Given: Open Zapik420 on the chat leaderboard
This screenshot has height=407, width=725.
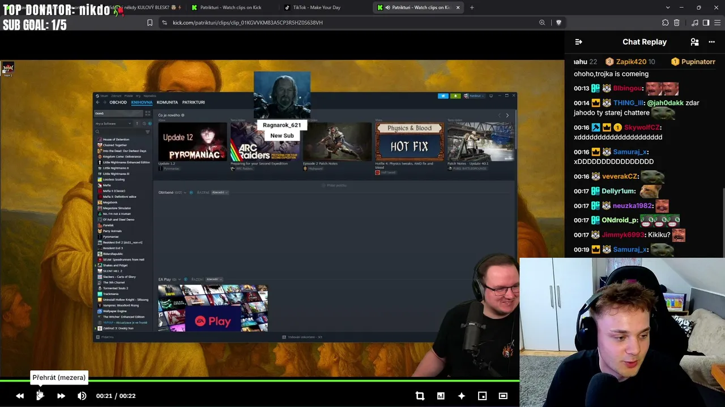Looking at the screenshot, I should tap(630, 62).
